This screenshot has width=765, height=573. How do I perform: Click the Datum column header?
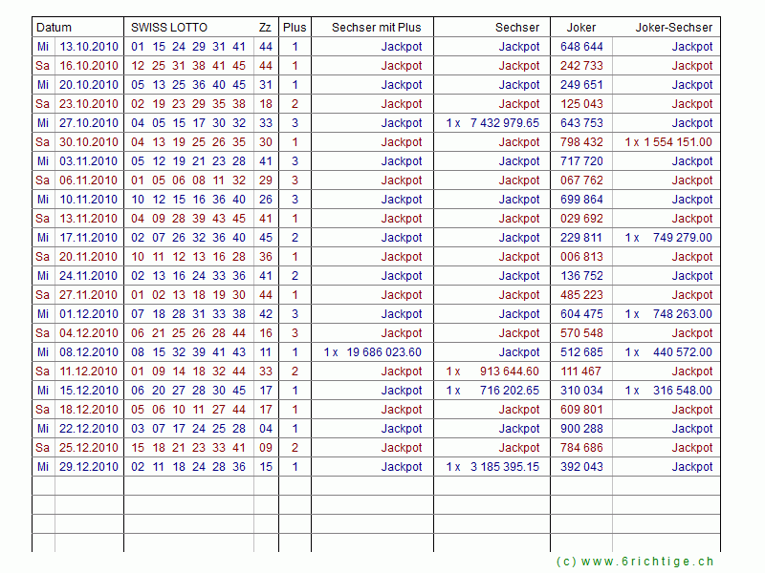[55, 28]
